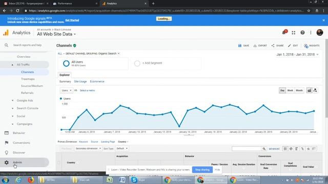Select the term cloud view icon
Viewport: 328px width, 184px height.
tap(308, 149)
